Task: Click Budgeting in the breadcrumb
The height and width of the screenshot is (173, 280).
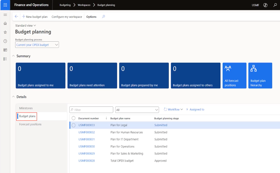Action: 65,5
